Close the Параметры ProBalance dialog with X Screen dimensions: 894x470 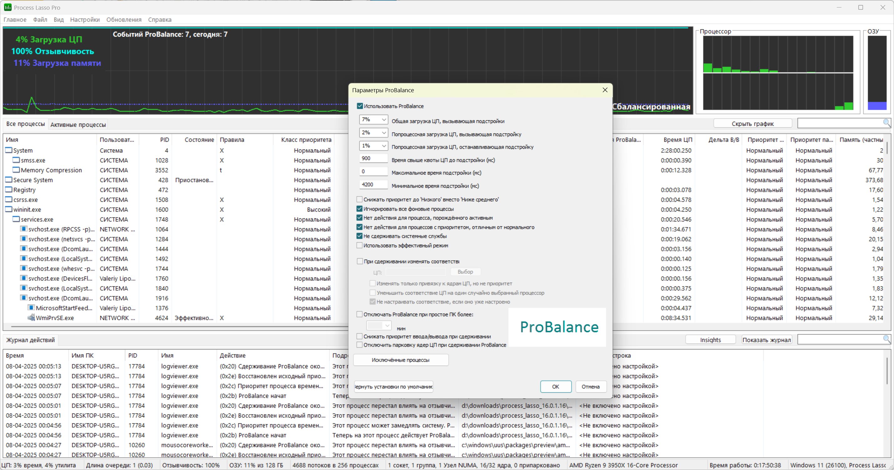(605, 90)
